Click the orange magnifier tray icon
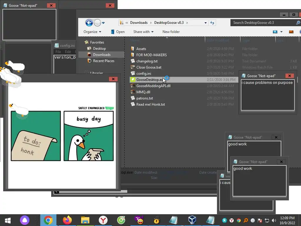The image size is (301, 226). pyautogui.click(x=246, y=220)
